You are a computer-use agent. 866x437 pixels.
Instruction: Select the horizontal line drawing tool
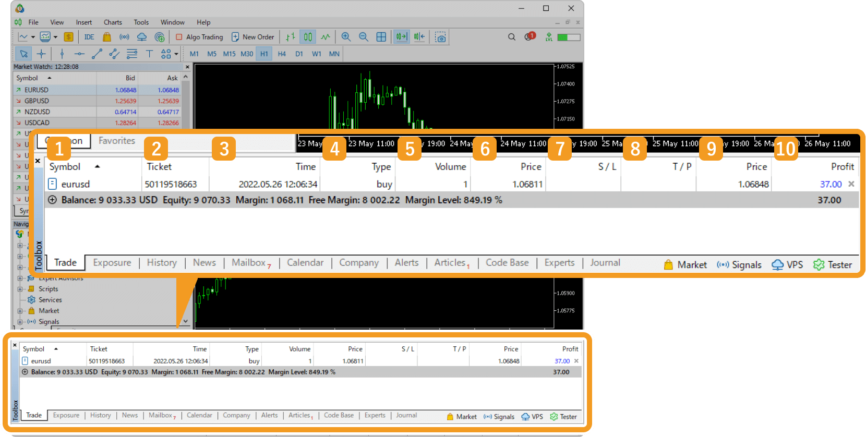pyautogui.click(x=79, y=54)
